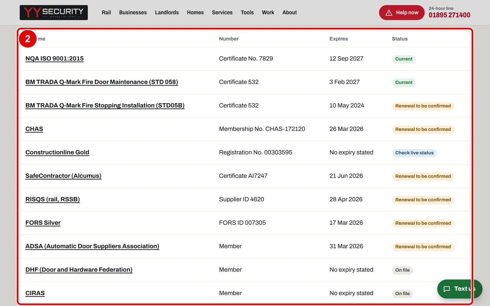490x306 pixels.
Task: Click the 28 Apr 2026 expiry date
Action: 346,199
